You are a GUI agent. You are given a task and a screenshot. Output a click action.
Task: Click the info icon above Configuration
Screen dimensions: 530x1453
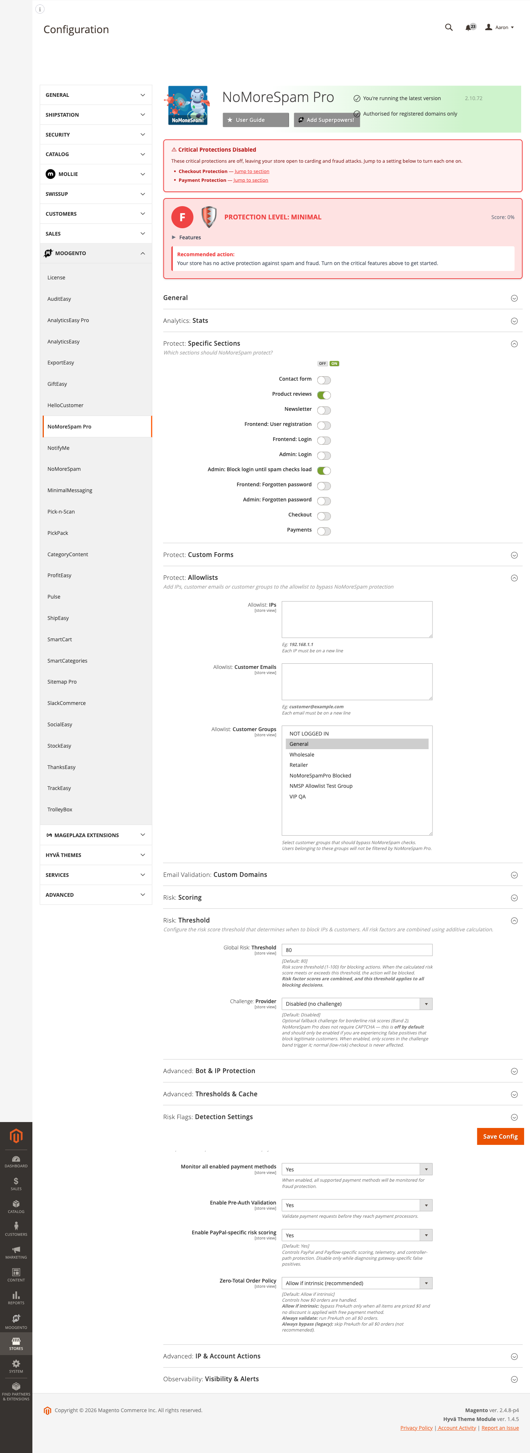pyautogui.click(x=40, y=9)
